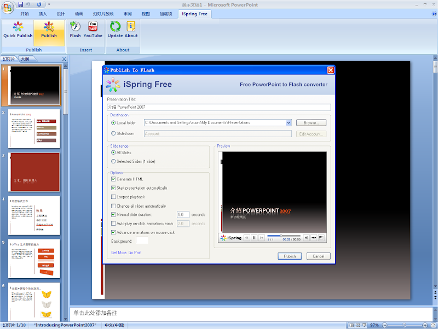Image resolution: width=438 pixels, height=329 pixels.
Task: Click the Cancel button in dialog
Action: click(x=319, y=256)
